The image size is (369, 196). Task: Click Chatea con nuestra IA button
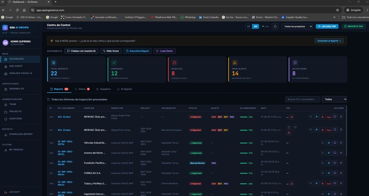pyautogui.click(x=81, y=51)
